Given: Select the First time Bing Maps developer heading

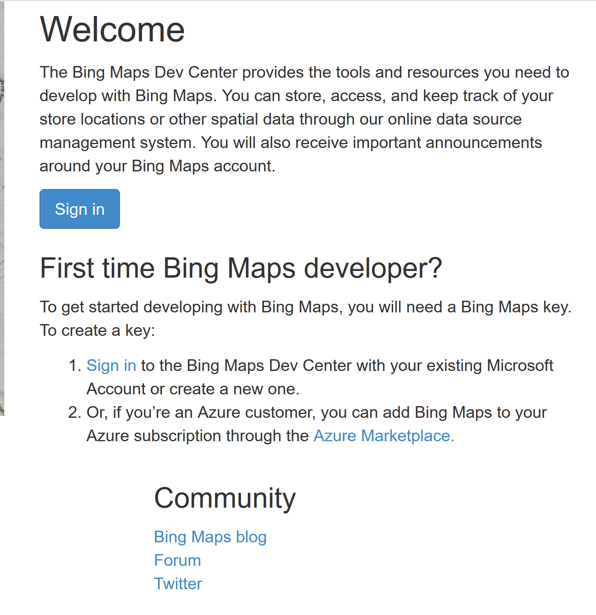Looking at the screenshot, I should (x=241, y=268).
